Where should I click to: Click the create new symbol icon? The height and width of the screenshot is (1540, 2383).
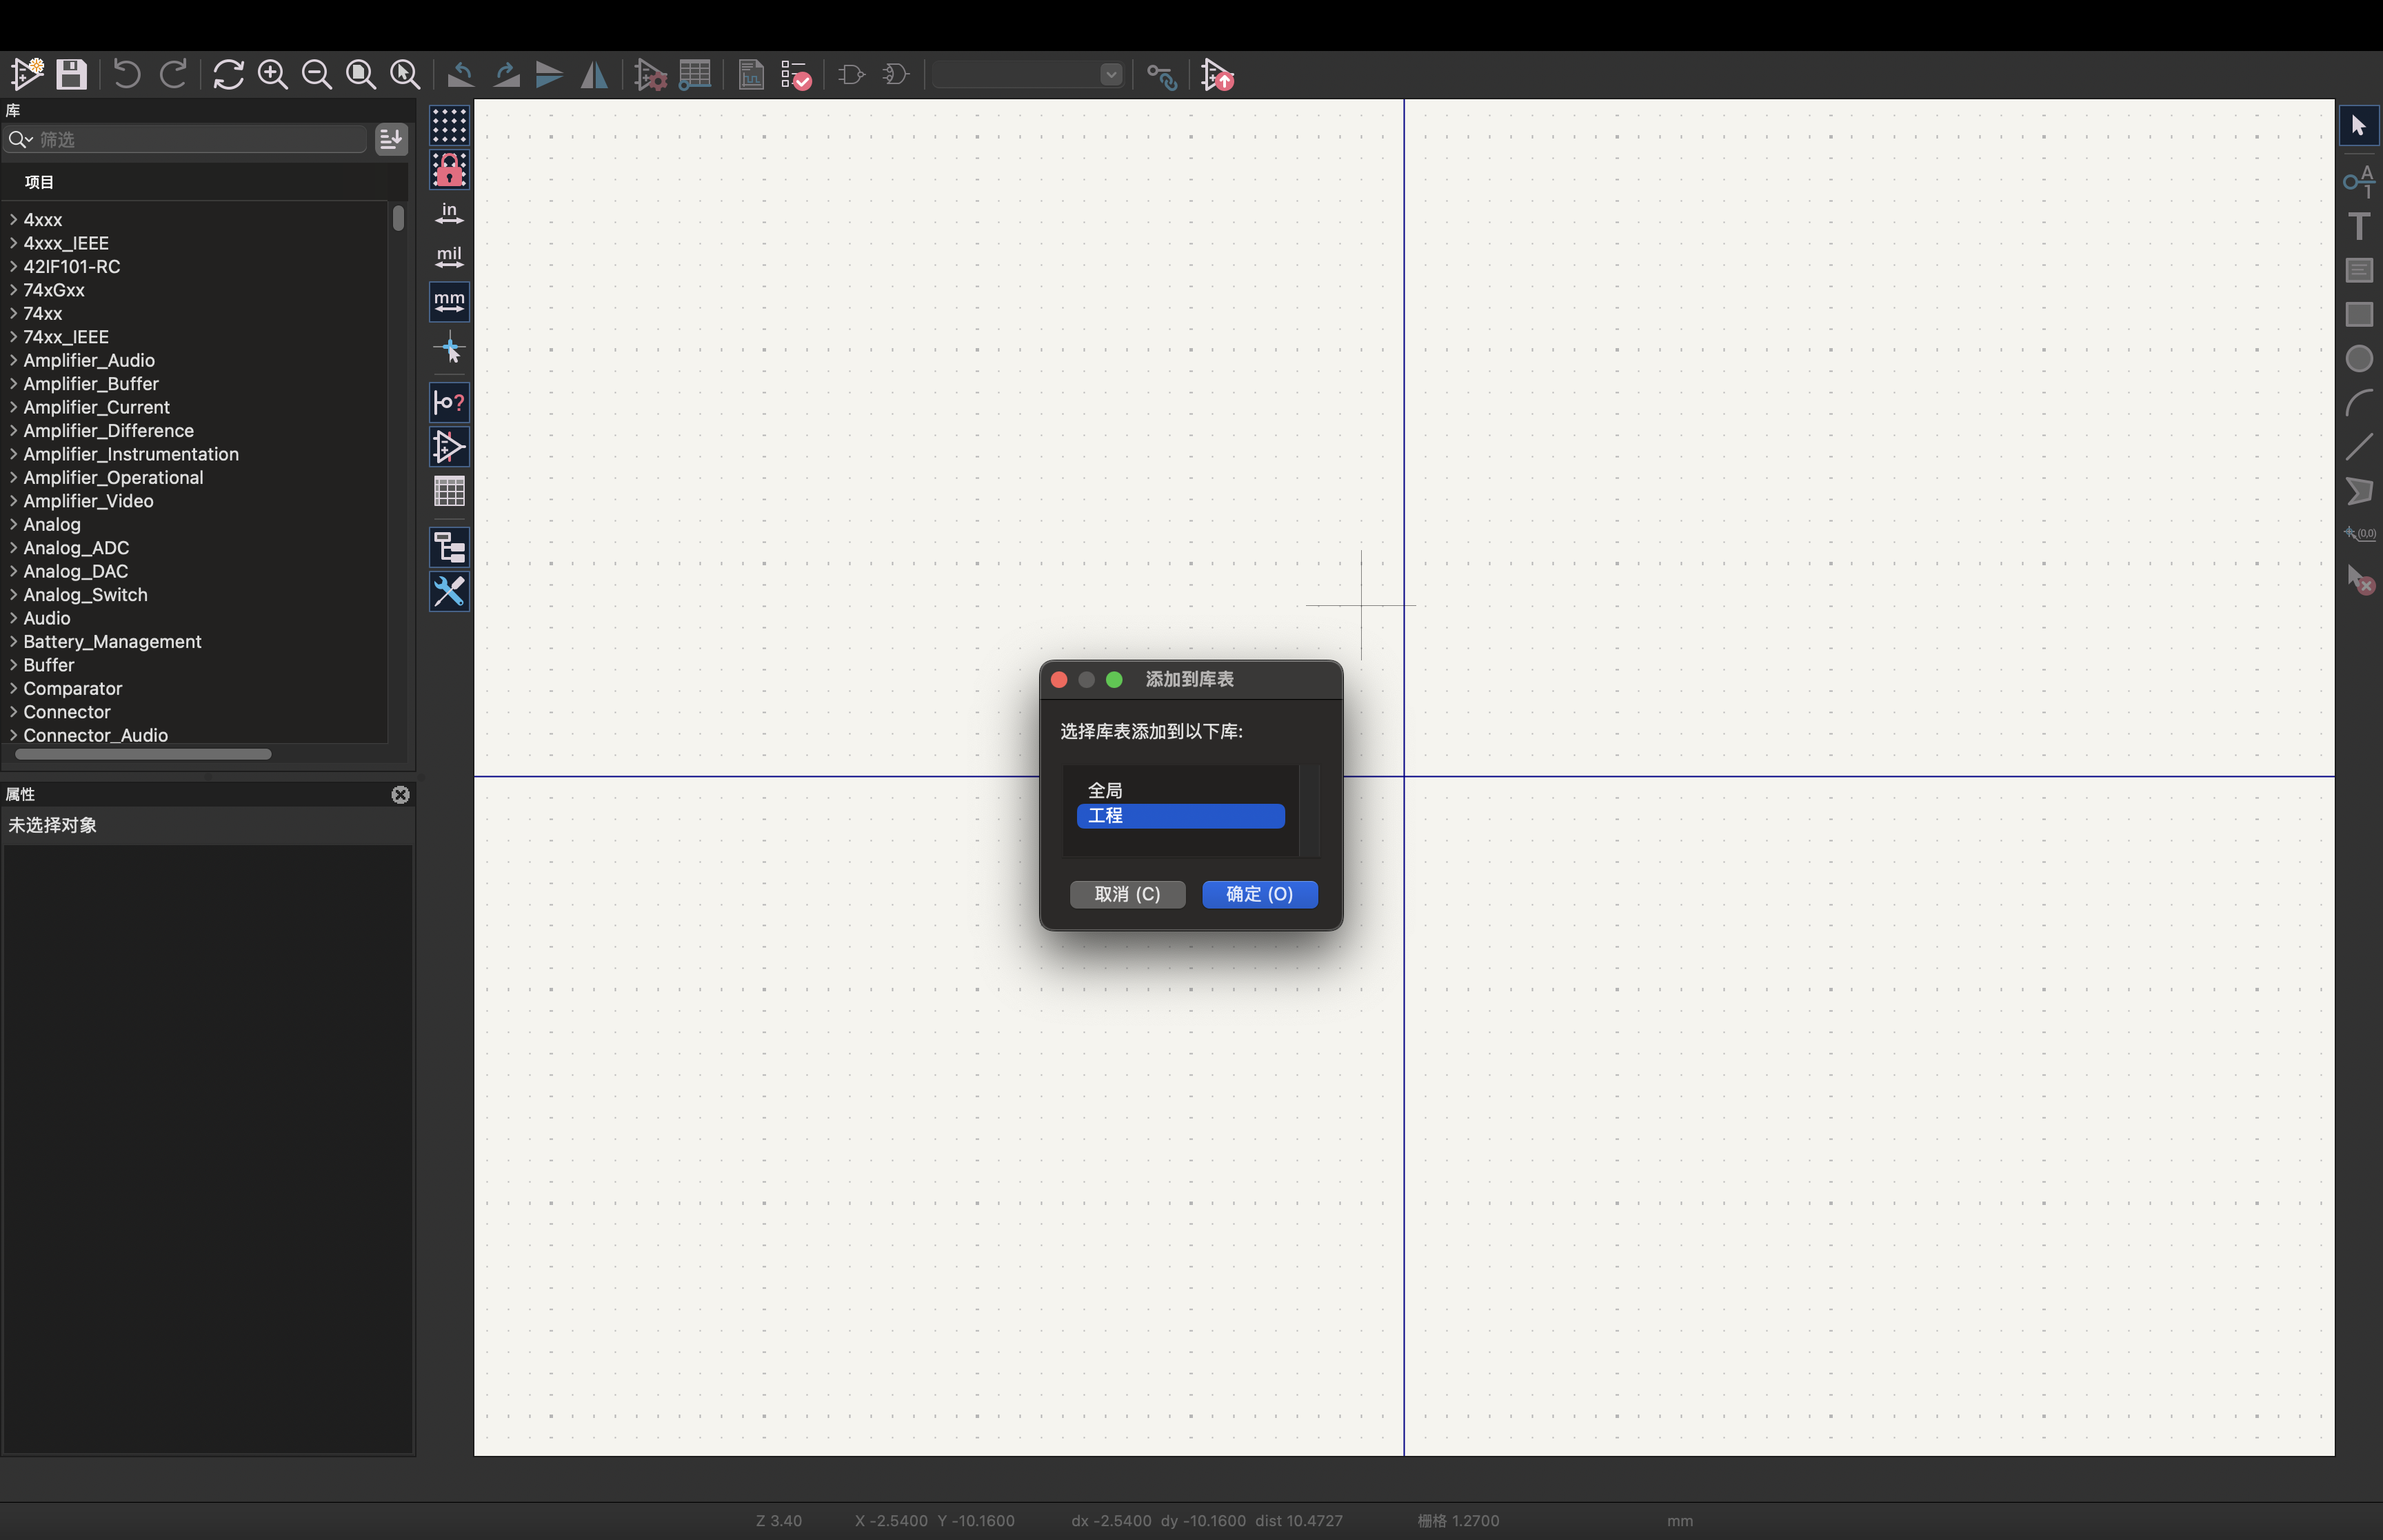[x=27, y=74]
